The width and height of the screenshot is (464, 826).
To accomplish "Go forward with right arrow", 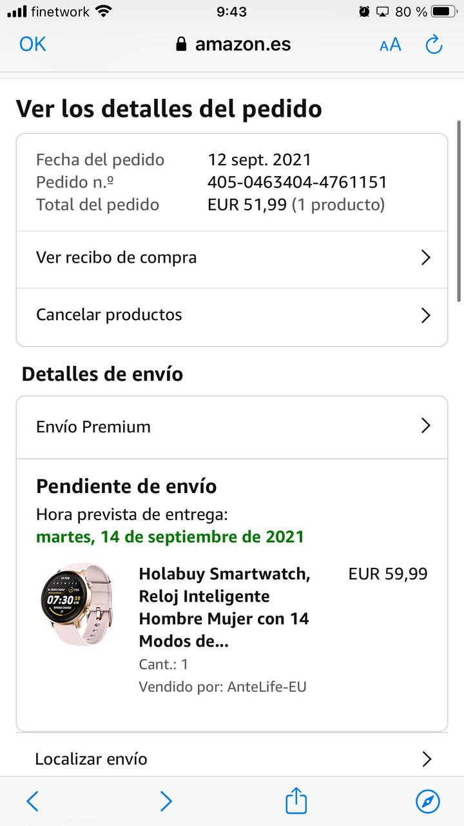I will [166, 801].
